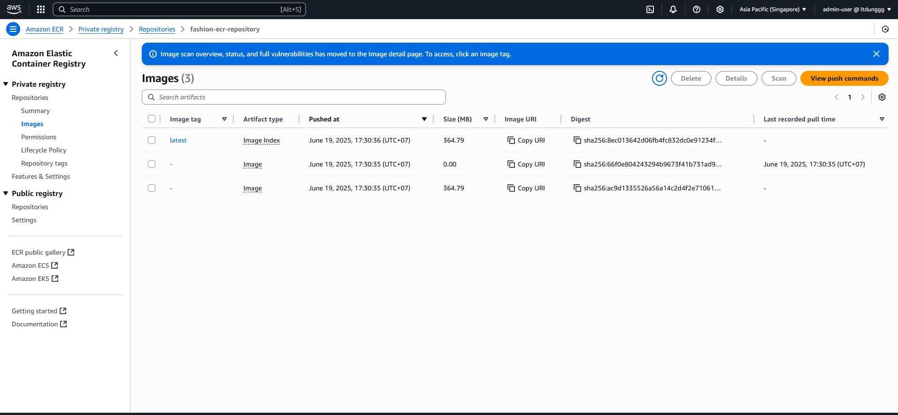The width and height of the screenshot is (898, 415).
Task: Open Amazon ECS external link
Action: coord(35,265)
